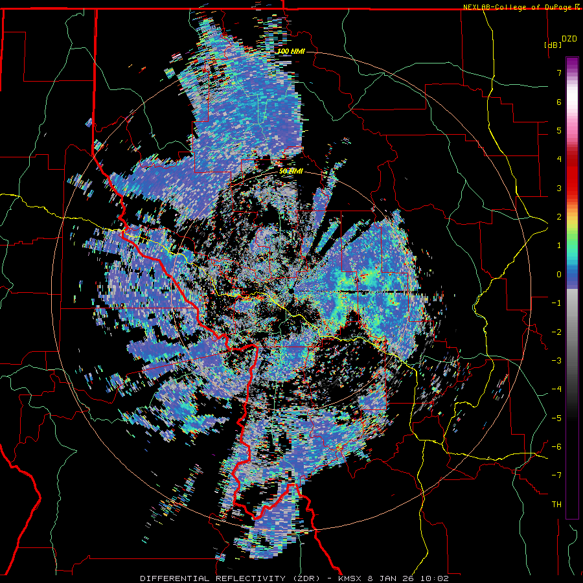This screenshot has height=583, width=583.
Task: Click the [dB] unit label
Action: 553,45
